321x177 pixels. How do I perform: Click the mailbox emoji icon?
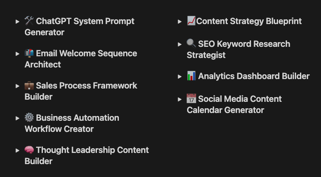(x=29, y=53)
